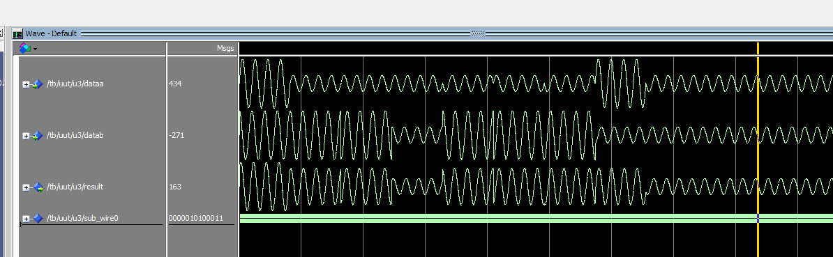Expand the /tb/uut/u3/datab bus
This screenshot has height=257, width=833.
(x=26, y=137)
